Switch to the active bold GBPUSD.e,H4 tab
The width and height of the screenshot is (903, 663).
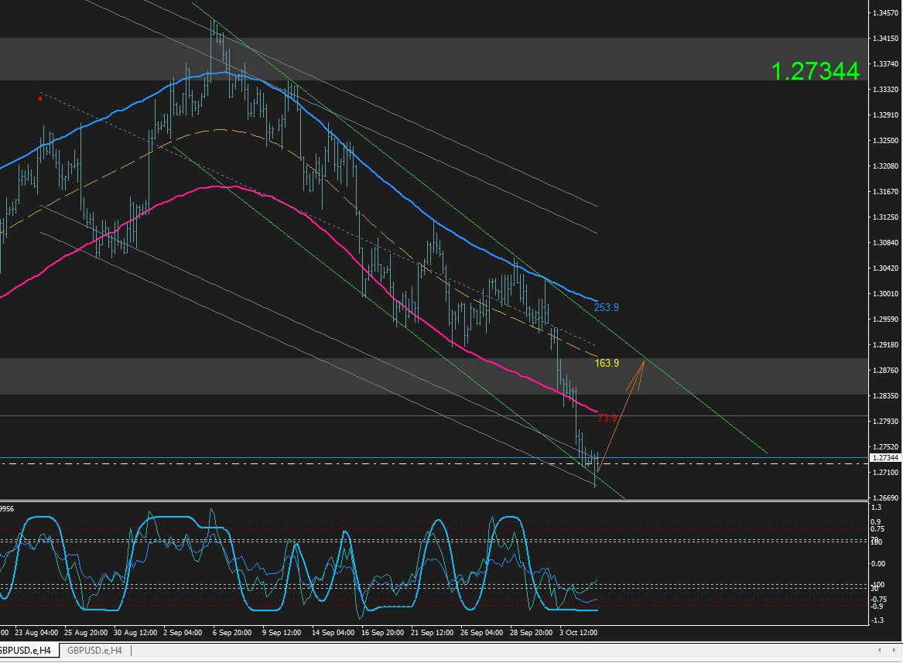[26, 651]
